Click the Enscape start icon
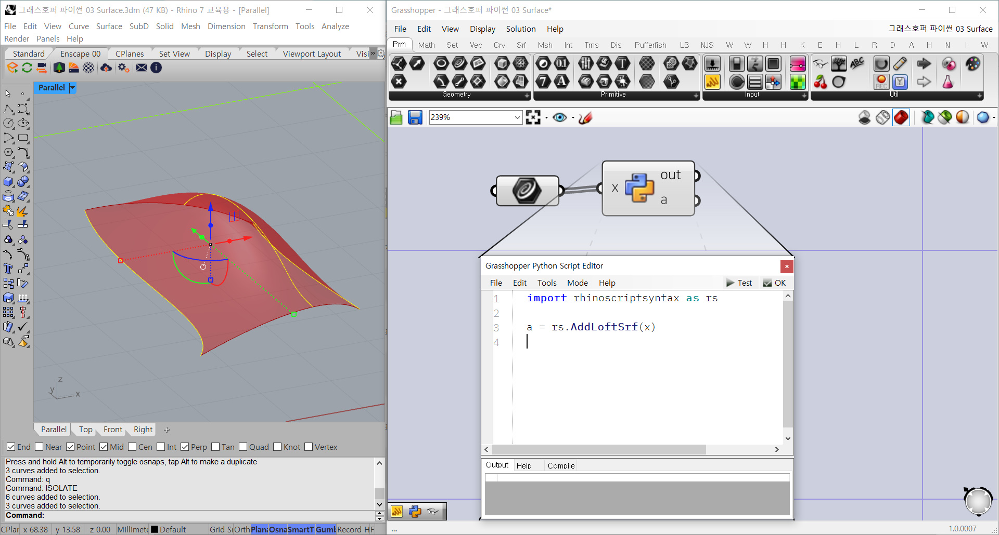999x535 pixels. pyautogui.click(x=12, y=68)
